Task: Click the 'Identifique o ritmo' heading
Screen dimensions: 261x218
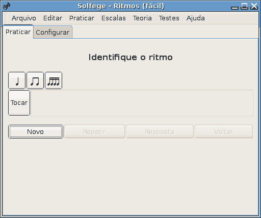Action: tap(130, 58)
